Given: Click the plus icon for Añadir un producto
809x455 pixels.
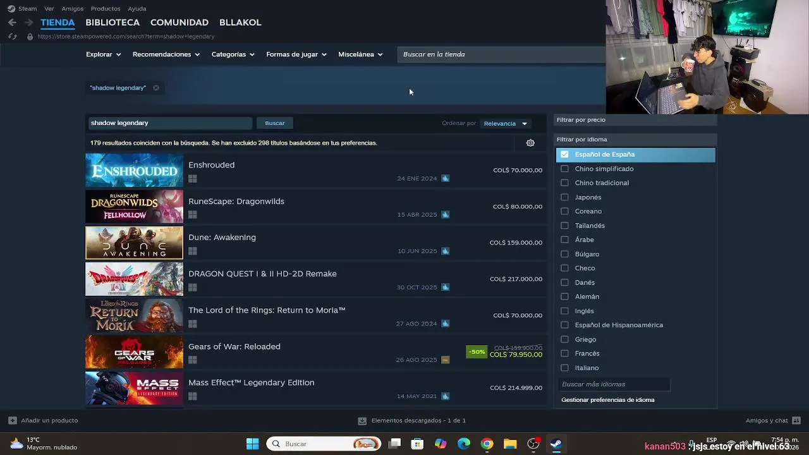Looking at the screenshot, I should tap(12, 420).
